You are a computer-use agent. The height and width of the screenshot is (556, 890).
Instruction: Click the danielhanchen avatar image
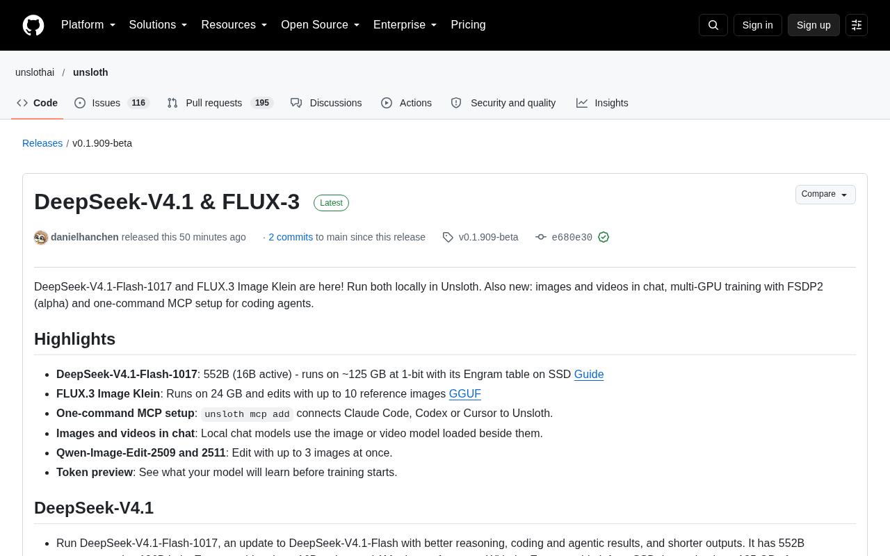coord(41,238)
